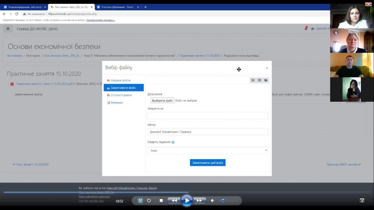Screen dimensions: 374x210
Task: Click the Выберите файл button
Action: coord(162,100)
